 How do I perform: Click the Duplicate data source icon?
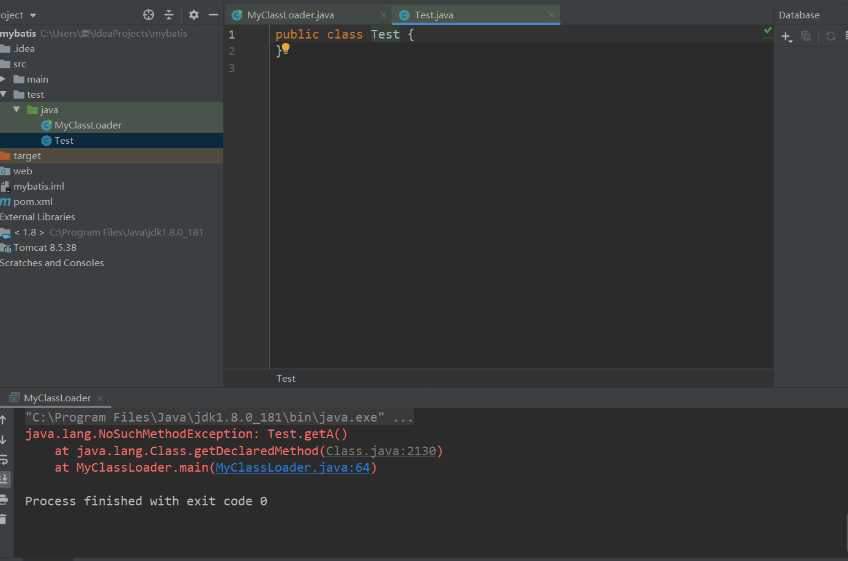[806, 36]
